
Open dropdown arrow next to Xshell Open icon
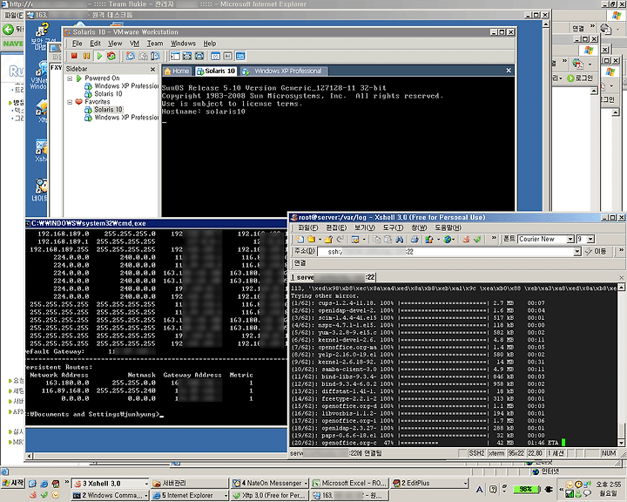click(320, 240)
